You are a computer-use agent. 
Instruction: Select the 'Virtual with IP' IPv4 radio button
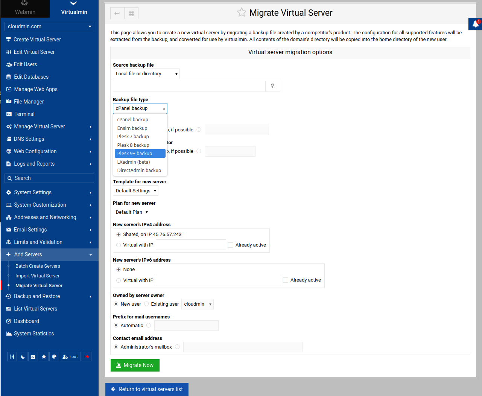(119, 245)
